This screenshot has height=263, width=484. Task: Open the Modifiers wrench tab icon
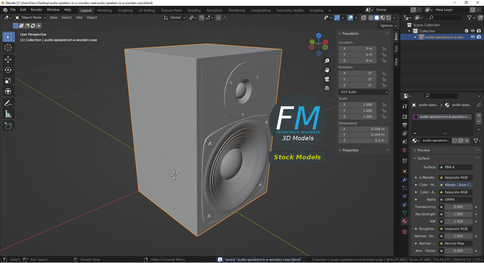pos(405,179)
